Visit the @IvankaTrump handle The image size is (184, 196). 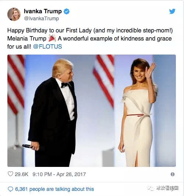click(42, 18)
